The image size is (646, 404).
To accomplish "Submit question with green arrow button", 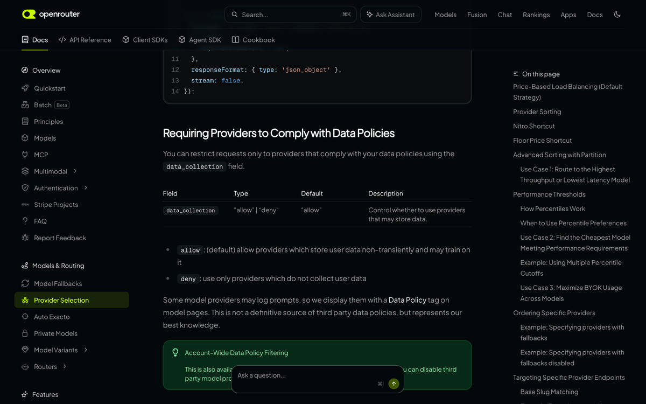I will [394, 384].
